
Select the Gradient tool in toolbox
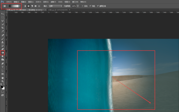pyautogui.click(x=2, y=53)
